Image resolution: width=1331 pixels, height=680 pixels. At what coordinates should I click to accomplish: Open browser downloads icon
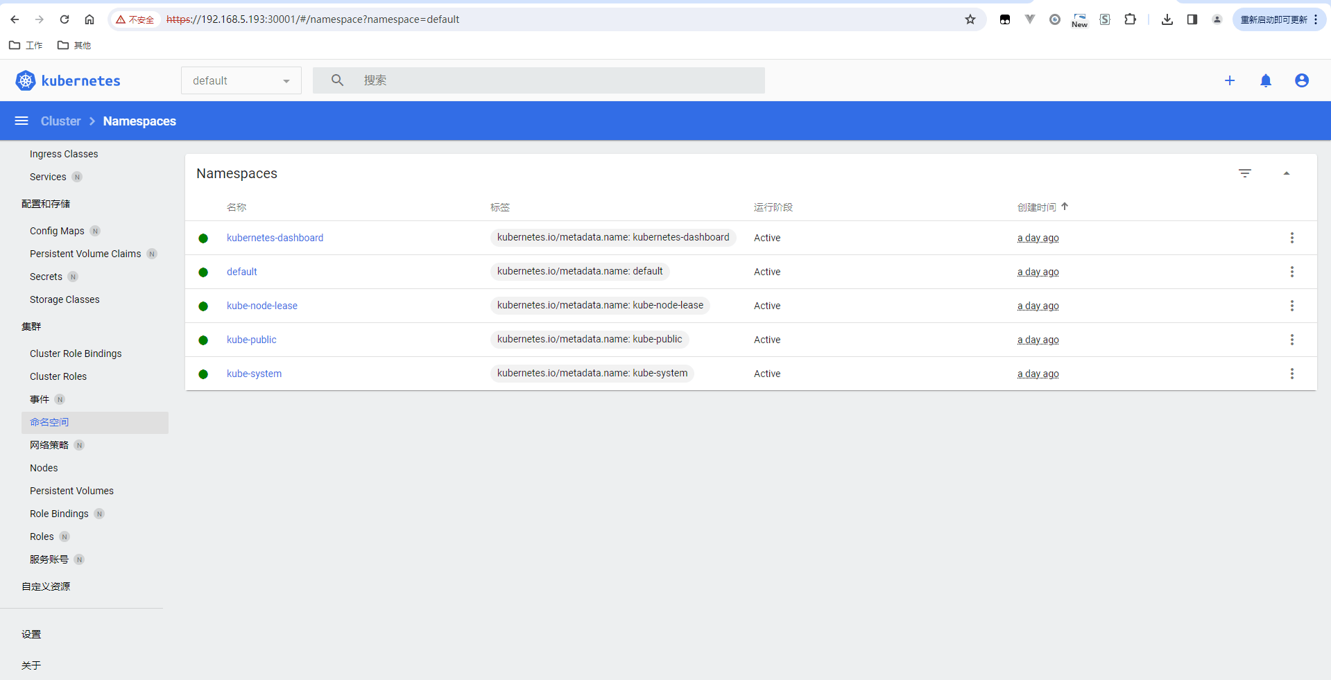[x=1167, y=19]
